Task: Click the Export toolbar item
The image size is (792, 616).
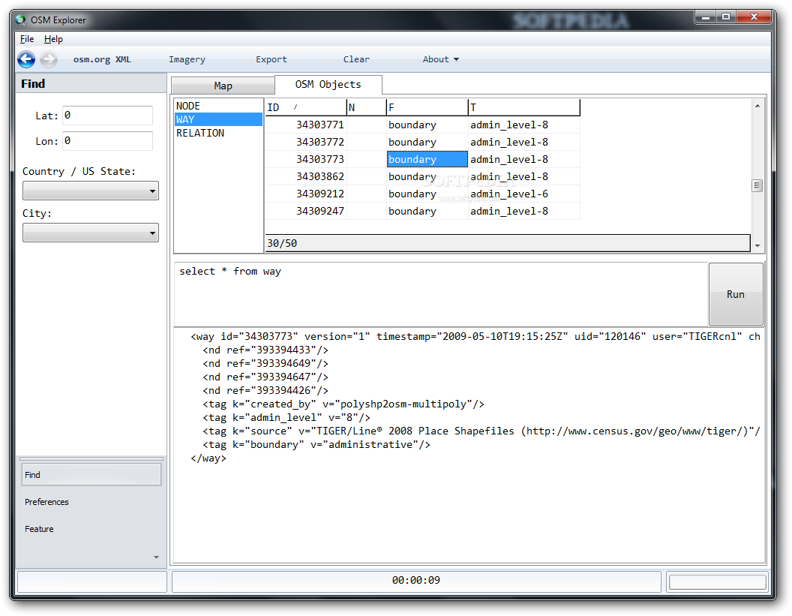Action: 271,59
